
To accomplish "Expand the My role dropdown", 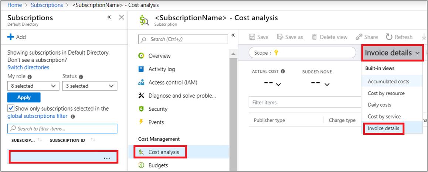I will pyautogui.click(x=33, y=86).
